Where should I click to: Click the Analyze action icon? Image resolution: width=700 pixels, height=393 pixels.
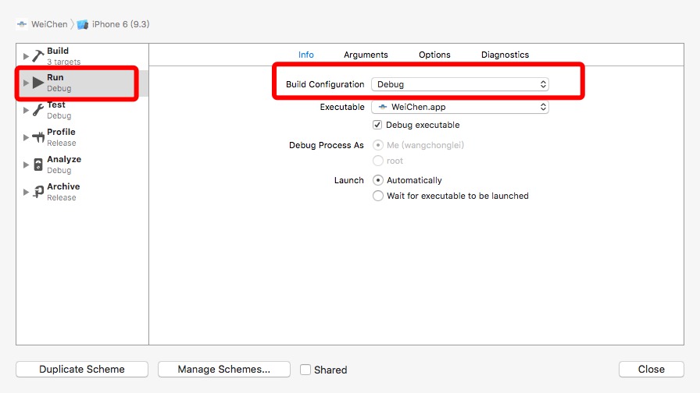tap(38, 165)
